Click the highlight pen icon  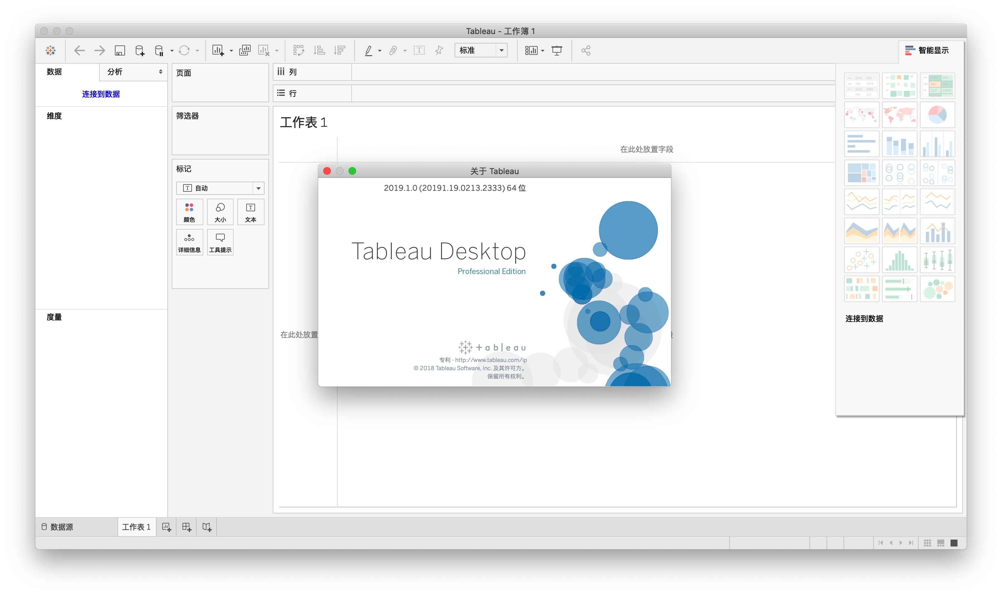tap(368, 50)
